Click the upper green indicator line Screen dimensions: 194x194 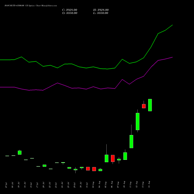[86, 68]
